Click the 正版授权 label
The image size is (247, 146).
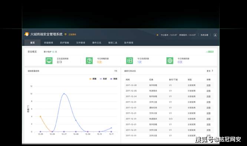72,34
